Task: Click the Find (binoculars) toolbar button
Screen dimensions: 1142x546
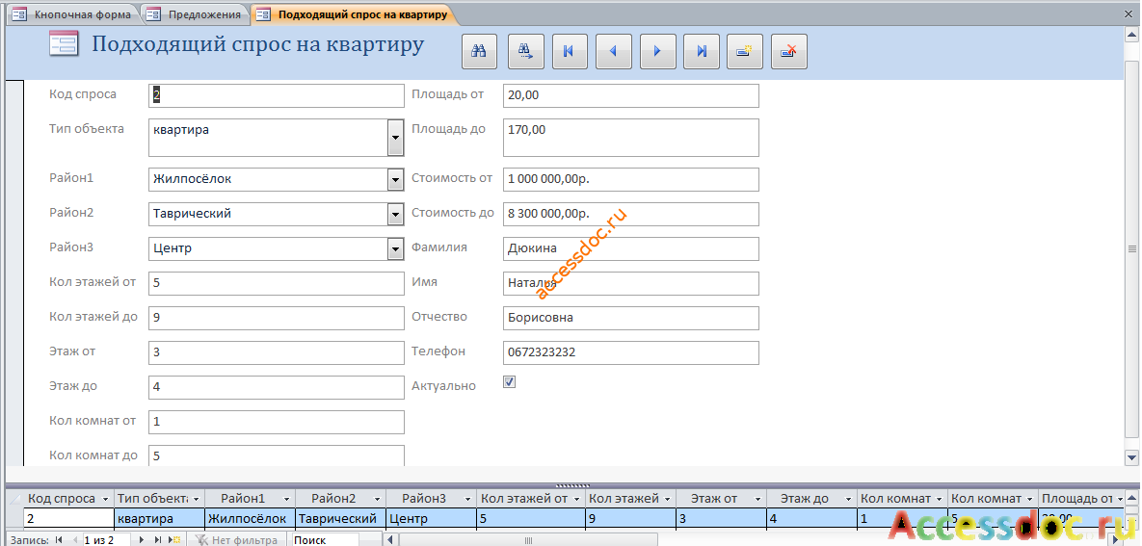Action: [479, 52]
